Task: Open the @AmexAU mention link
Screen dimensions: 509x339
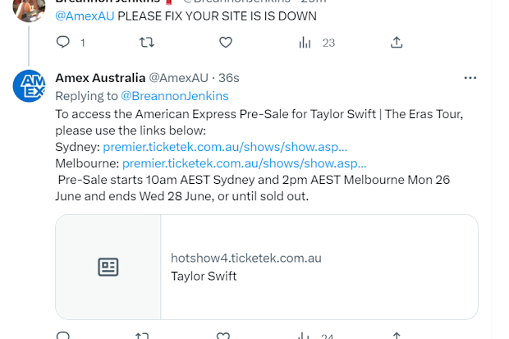Action: 85,16
